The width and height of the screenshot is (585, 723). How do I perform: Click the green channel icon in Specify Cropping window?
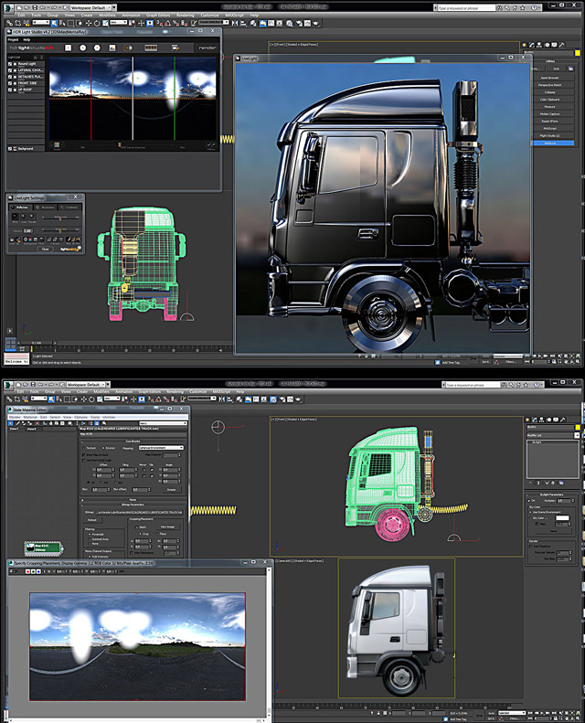click(x=33, y=571)
